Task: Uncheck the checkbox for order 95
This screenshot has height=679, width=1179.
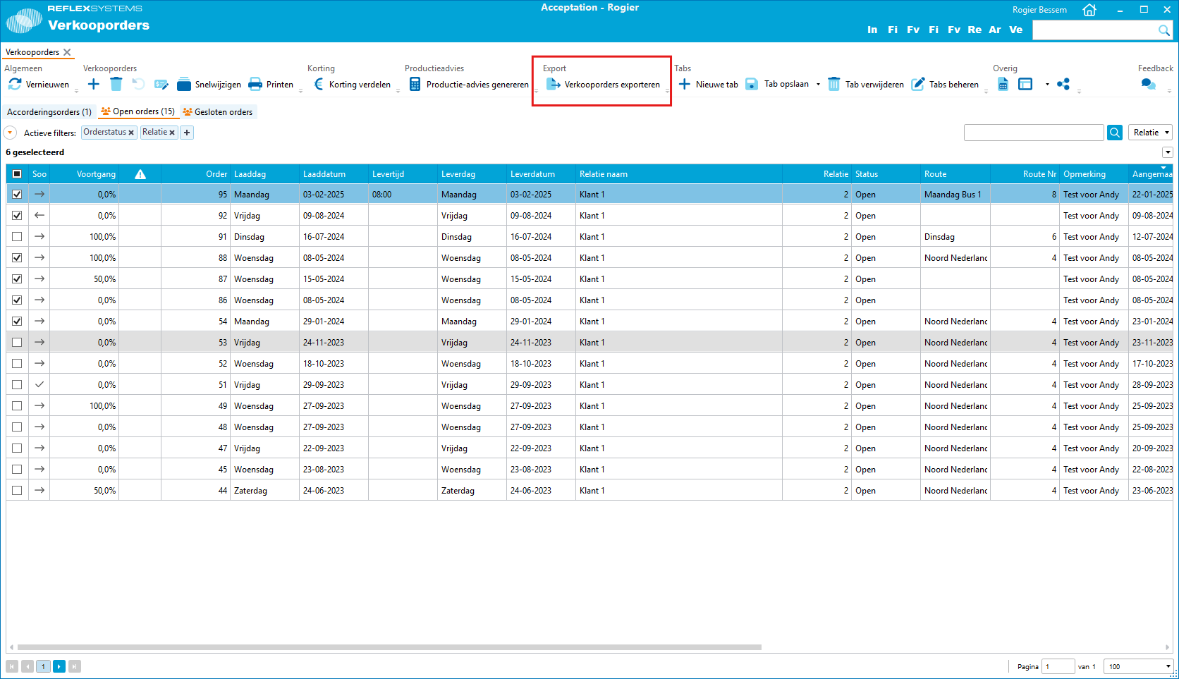Action: coord(17,195)
